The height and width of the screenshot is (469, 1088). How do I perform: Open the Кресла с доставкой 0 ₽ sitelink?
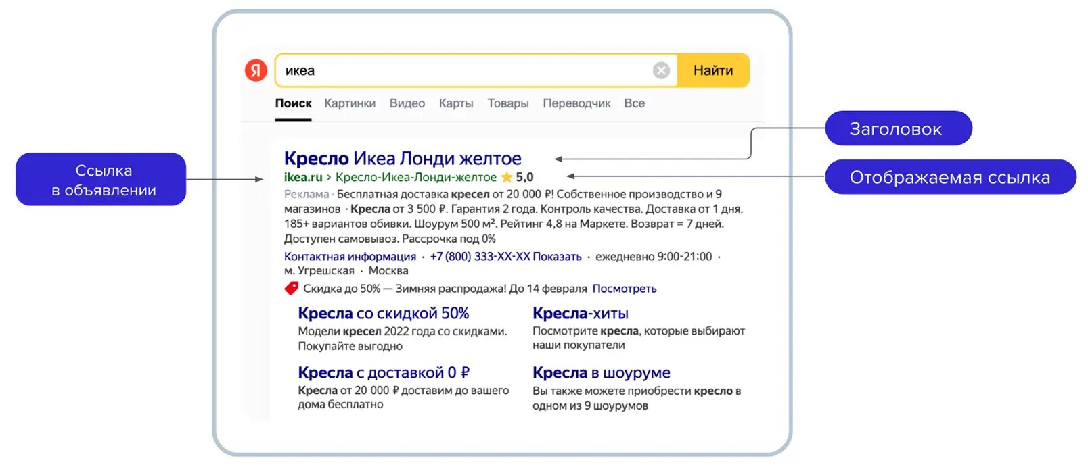(384, 372)
